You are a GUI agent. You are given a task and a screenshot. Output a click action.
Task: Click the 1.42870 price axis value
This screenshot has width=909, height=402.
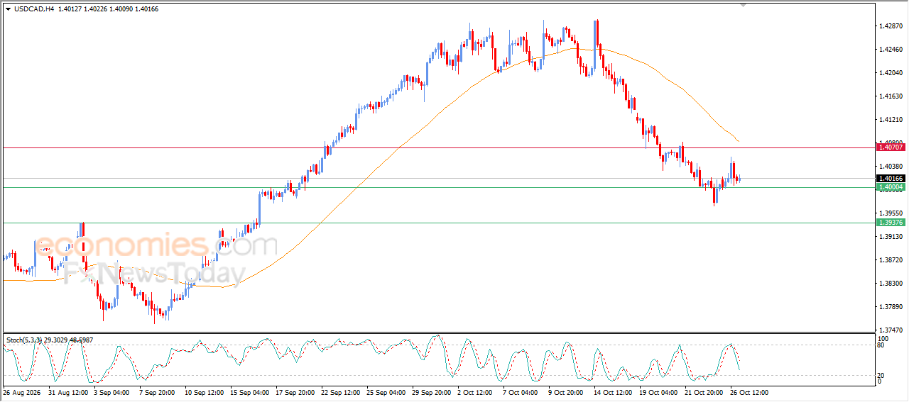(891, 26)
